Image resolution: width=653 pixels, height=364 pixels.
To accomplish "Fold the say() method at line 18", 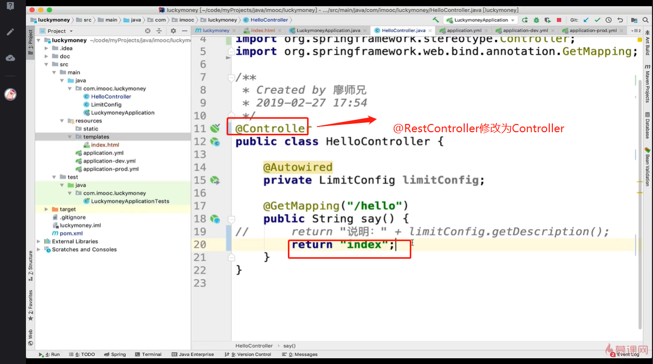I will (x=232, y=219).
